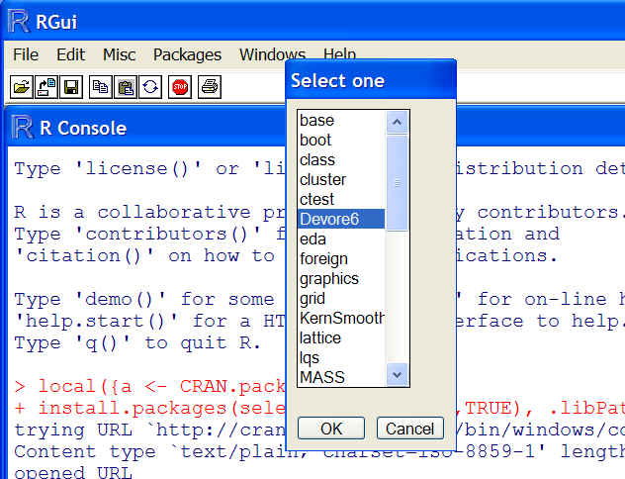The image size is (625, 479).
Task: Select the KernSmooth package
Action: [341, 318]
